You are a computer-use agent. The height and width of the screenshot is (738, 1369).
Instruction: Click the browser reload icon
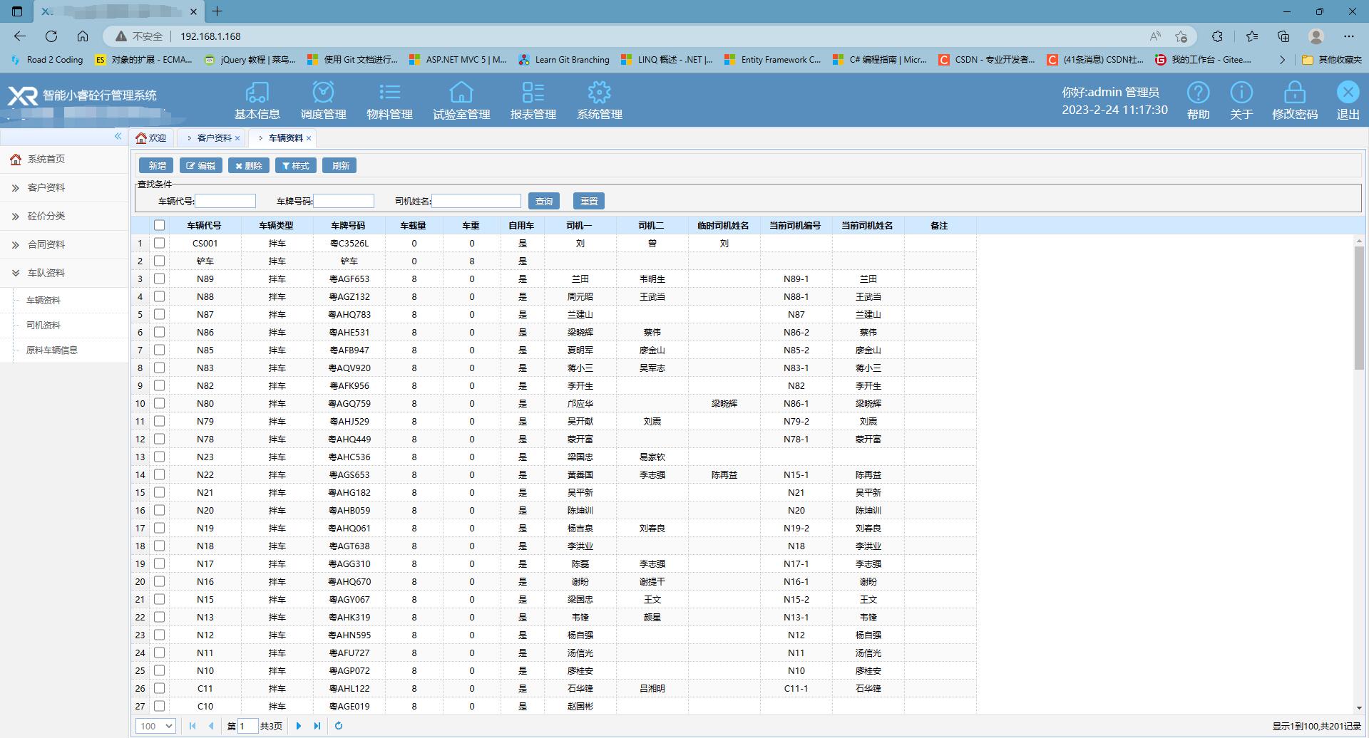[51, 36]
